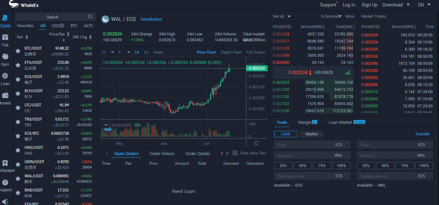Favorite the TRX/USDT pair star
The width and height of the screenshot is (439, 205).
pos(18,122)
